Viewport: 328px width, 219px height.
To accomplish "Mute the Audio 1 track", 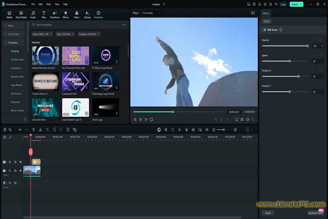I will click(15, 183).
